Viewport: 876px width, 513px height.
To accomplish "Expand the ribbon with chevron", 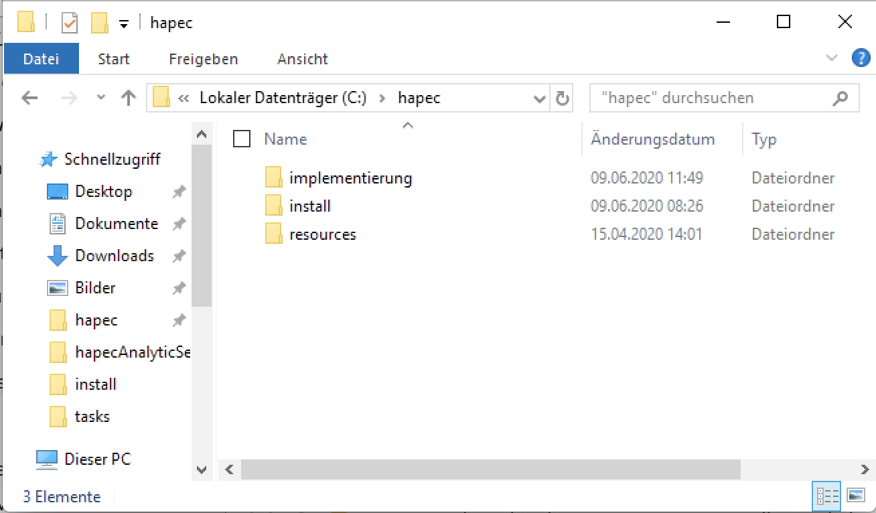I will [x=832, y=58].
